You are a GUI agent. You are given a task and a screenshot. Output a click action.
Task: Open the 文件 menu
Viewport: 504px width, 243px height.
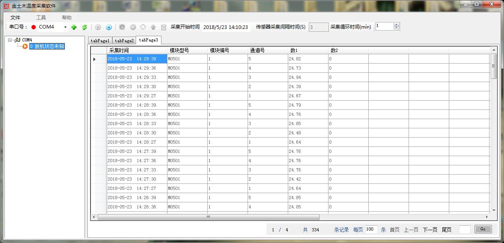pos(15,18)
